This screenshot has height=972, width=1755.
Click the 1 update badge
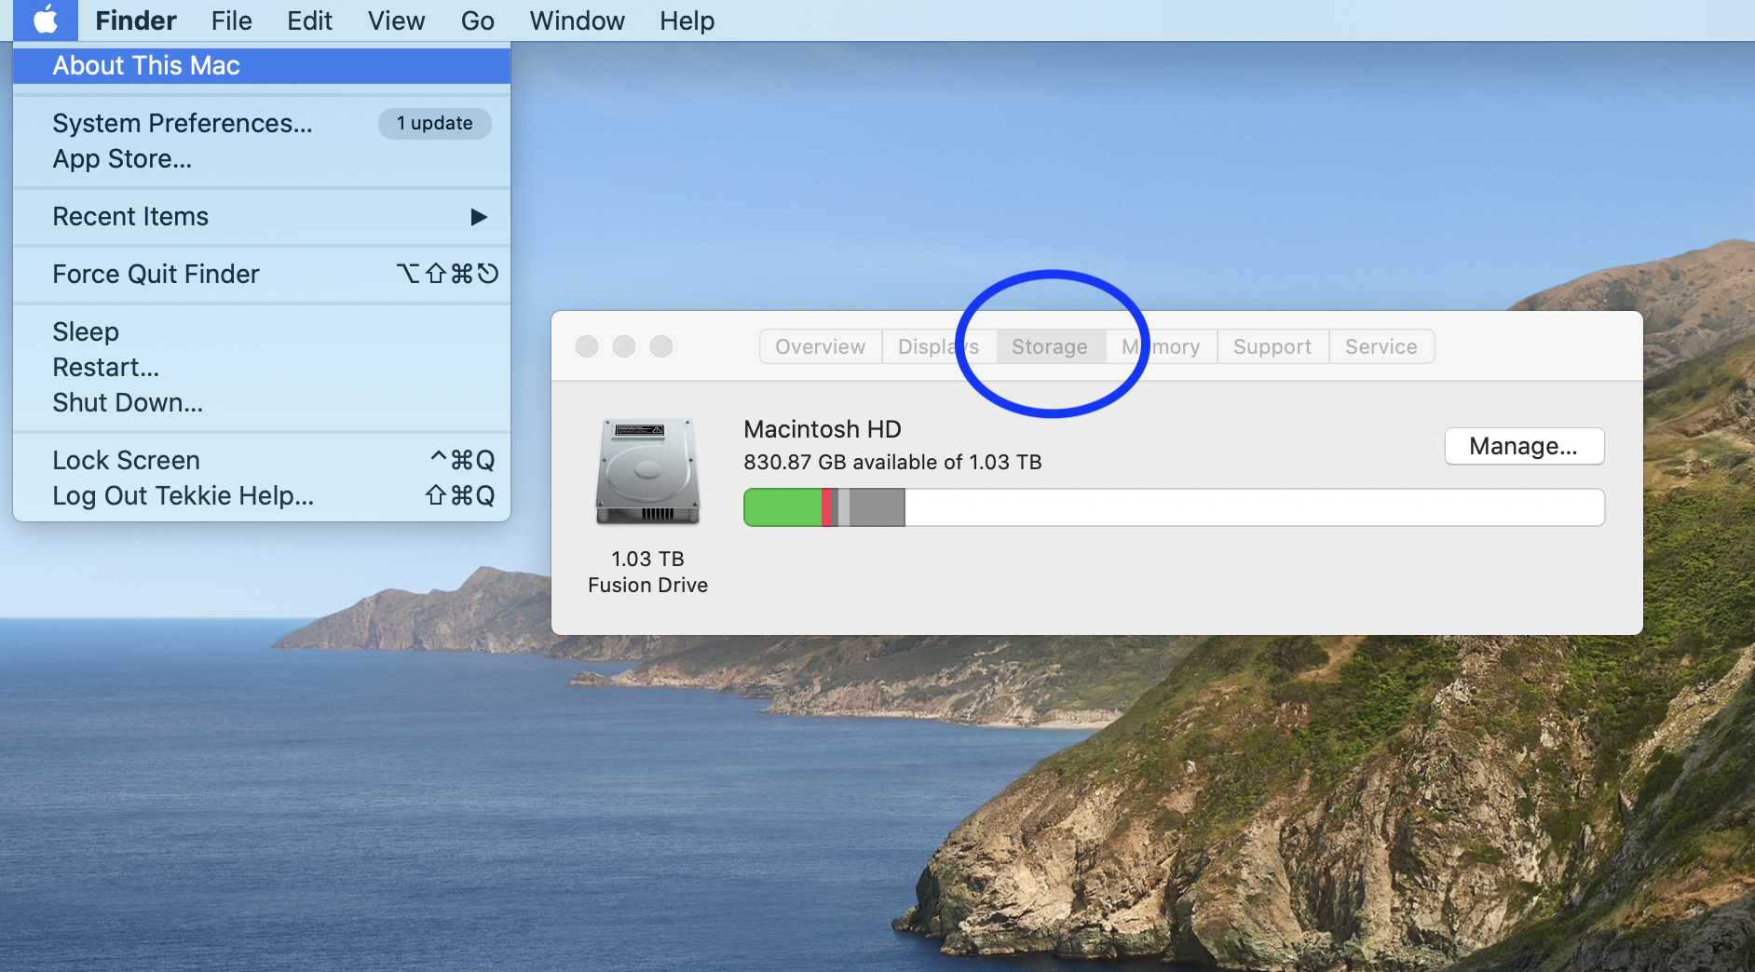coord(434,123)
